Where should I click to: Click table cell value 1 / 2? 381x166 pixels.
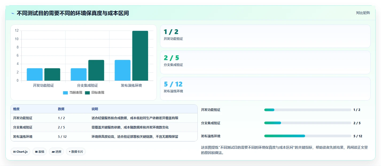coord(61,118)
